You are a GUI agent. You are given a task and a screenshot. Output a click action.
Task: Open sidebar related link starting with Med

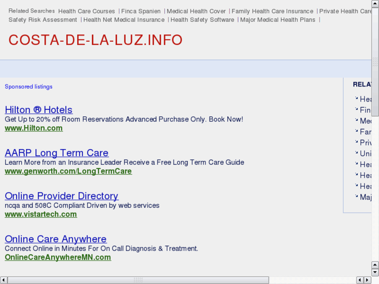tap(365, 121)
